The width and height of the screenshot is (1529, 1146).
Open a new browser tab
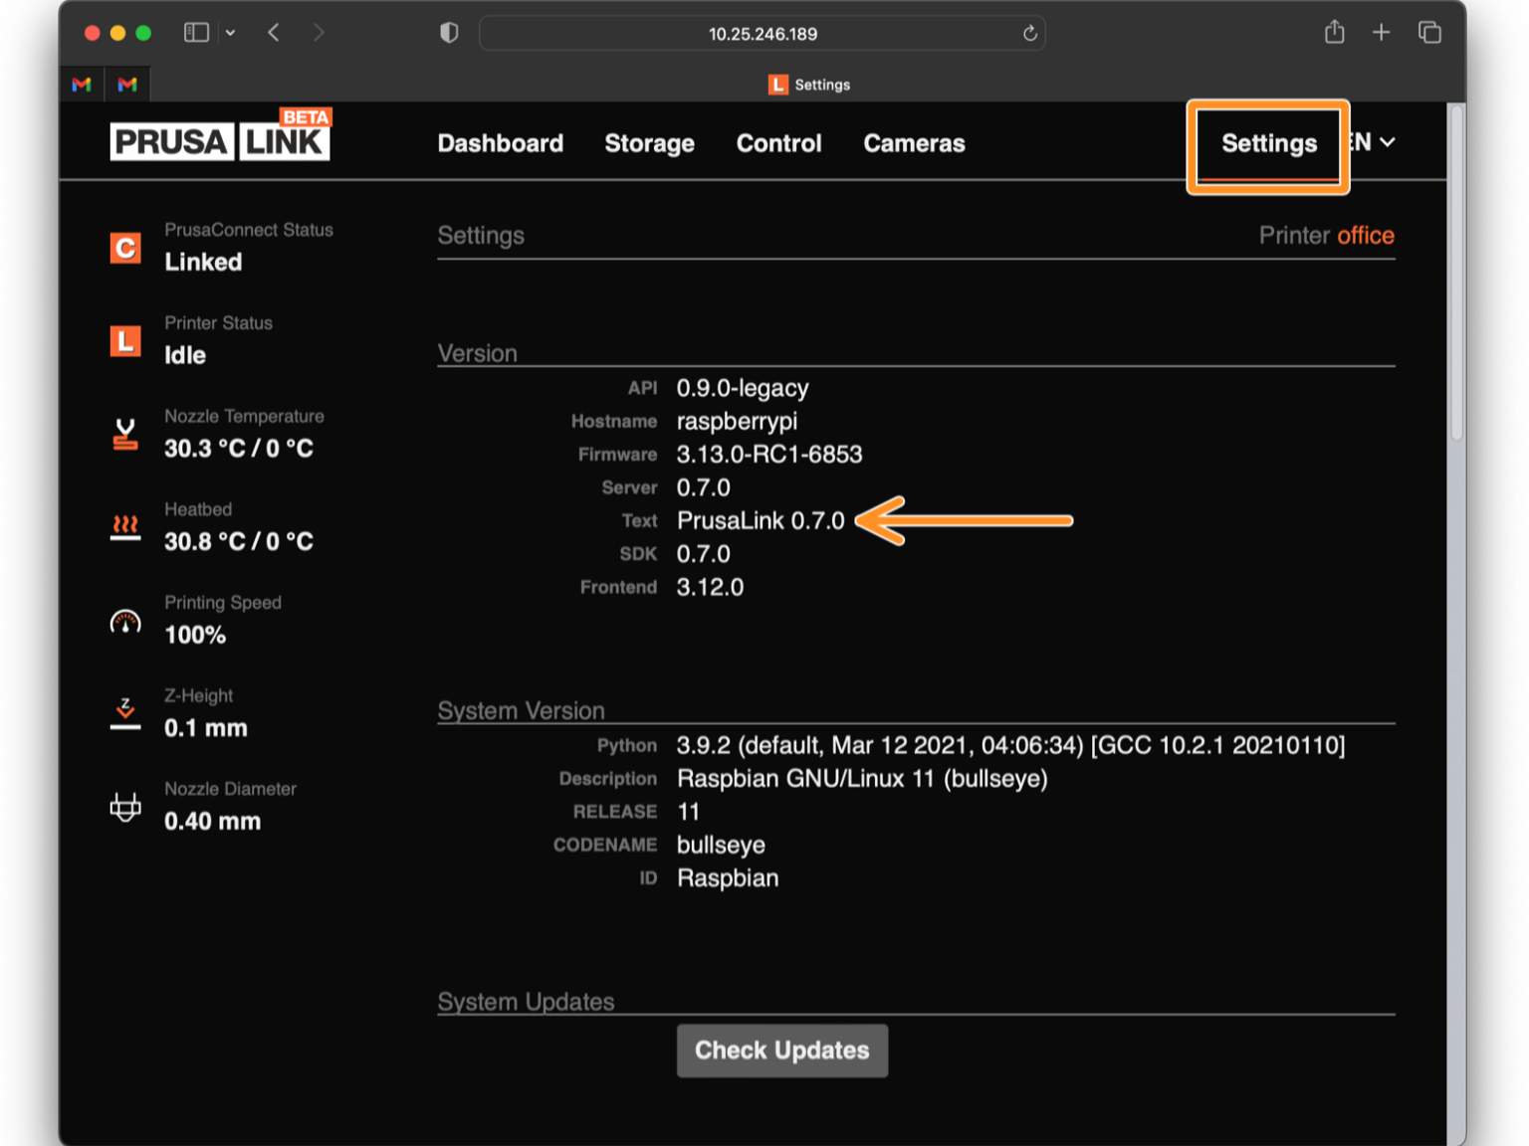point(1381,33)
